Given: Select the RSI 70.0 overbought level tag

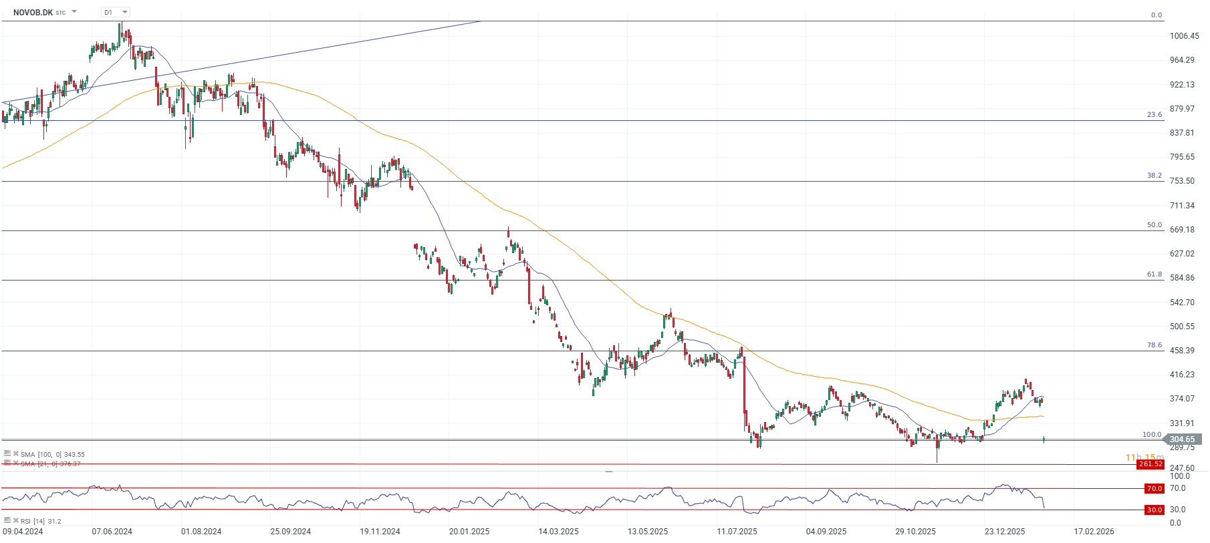Looking at the screenshot, I should [x=1155, y=488].
